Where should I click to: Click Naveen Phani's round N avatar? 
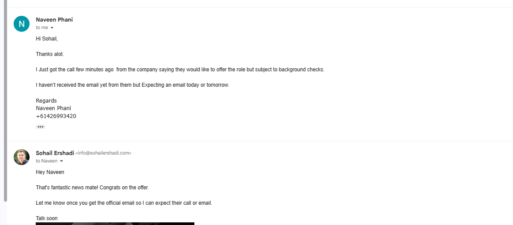[22, 24]
